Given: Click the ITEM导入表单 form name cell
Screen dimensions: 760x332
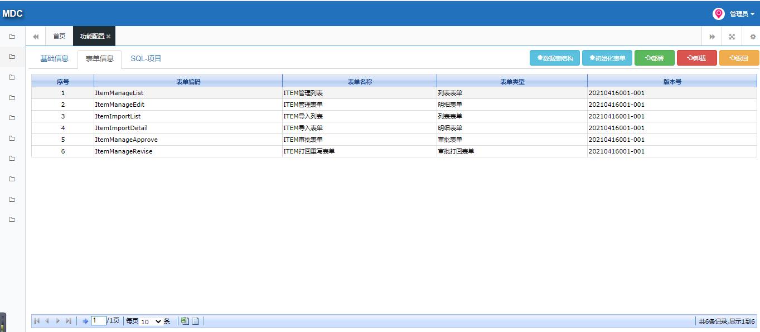Looking at the screenshot, I should pyautogui.click(x=360, y=128).
